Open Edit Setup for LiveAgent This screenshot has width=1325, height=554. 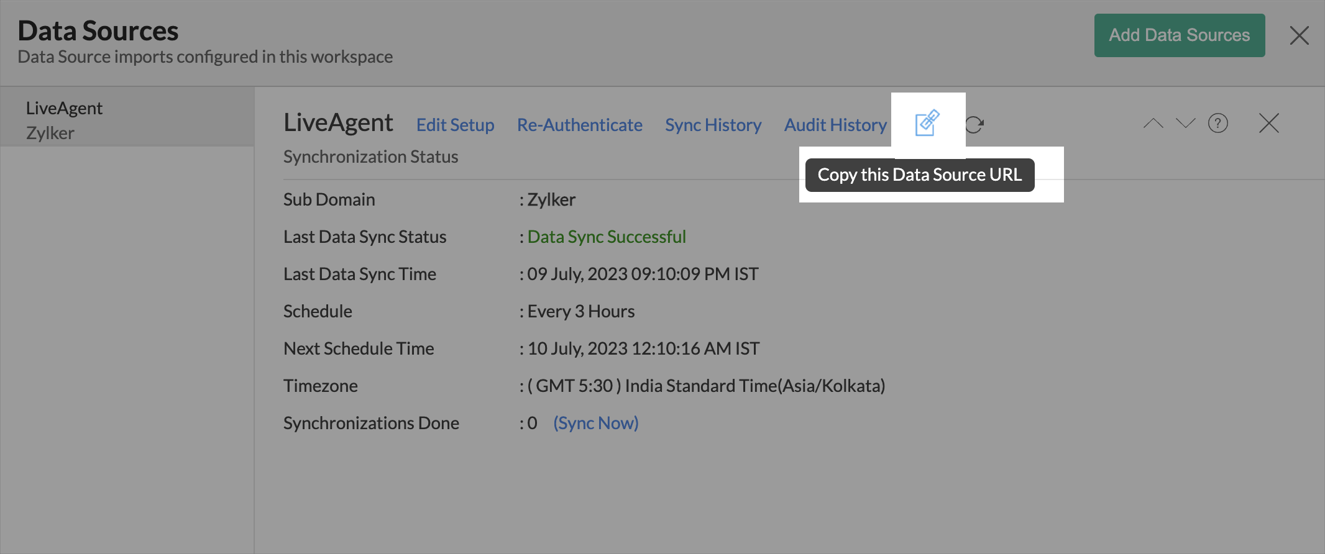coord(455,125)
